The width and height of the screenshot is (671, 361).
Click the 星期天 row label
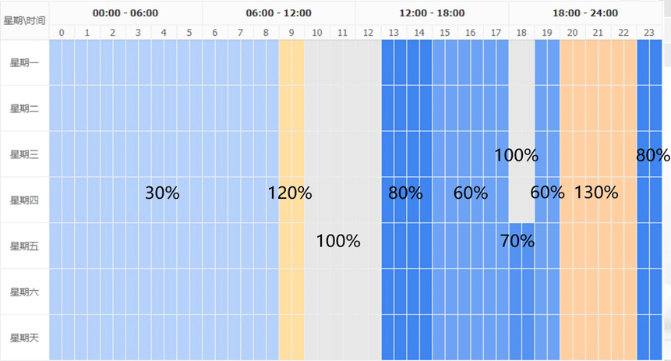24,338
